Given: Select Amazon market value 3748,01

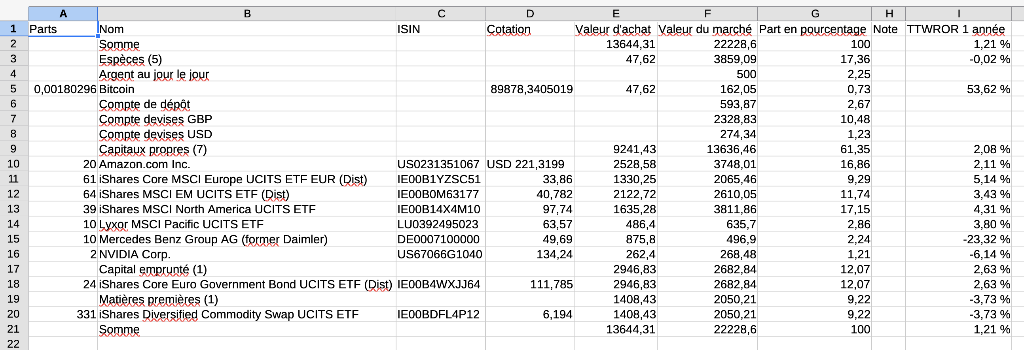Looking at the screenshot, I should (x=707, y=164).
